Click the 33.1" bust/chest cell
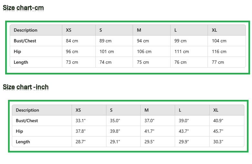This screenshot has width=252, height=164. tap(80, 121)
